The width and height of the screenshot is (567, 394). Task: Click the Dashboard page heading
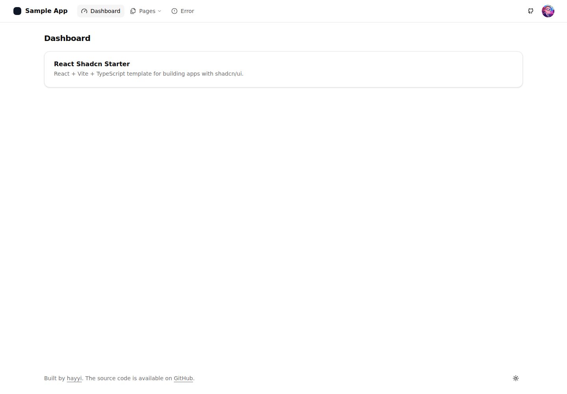click(67, 38)
